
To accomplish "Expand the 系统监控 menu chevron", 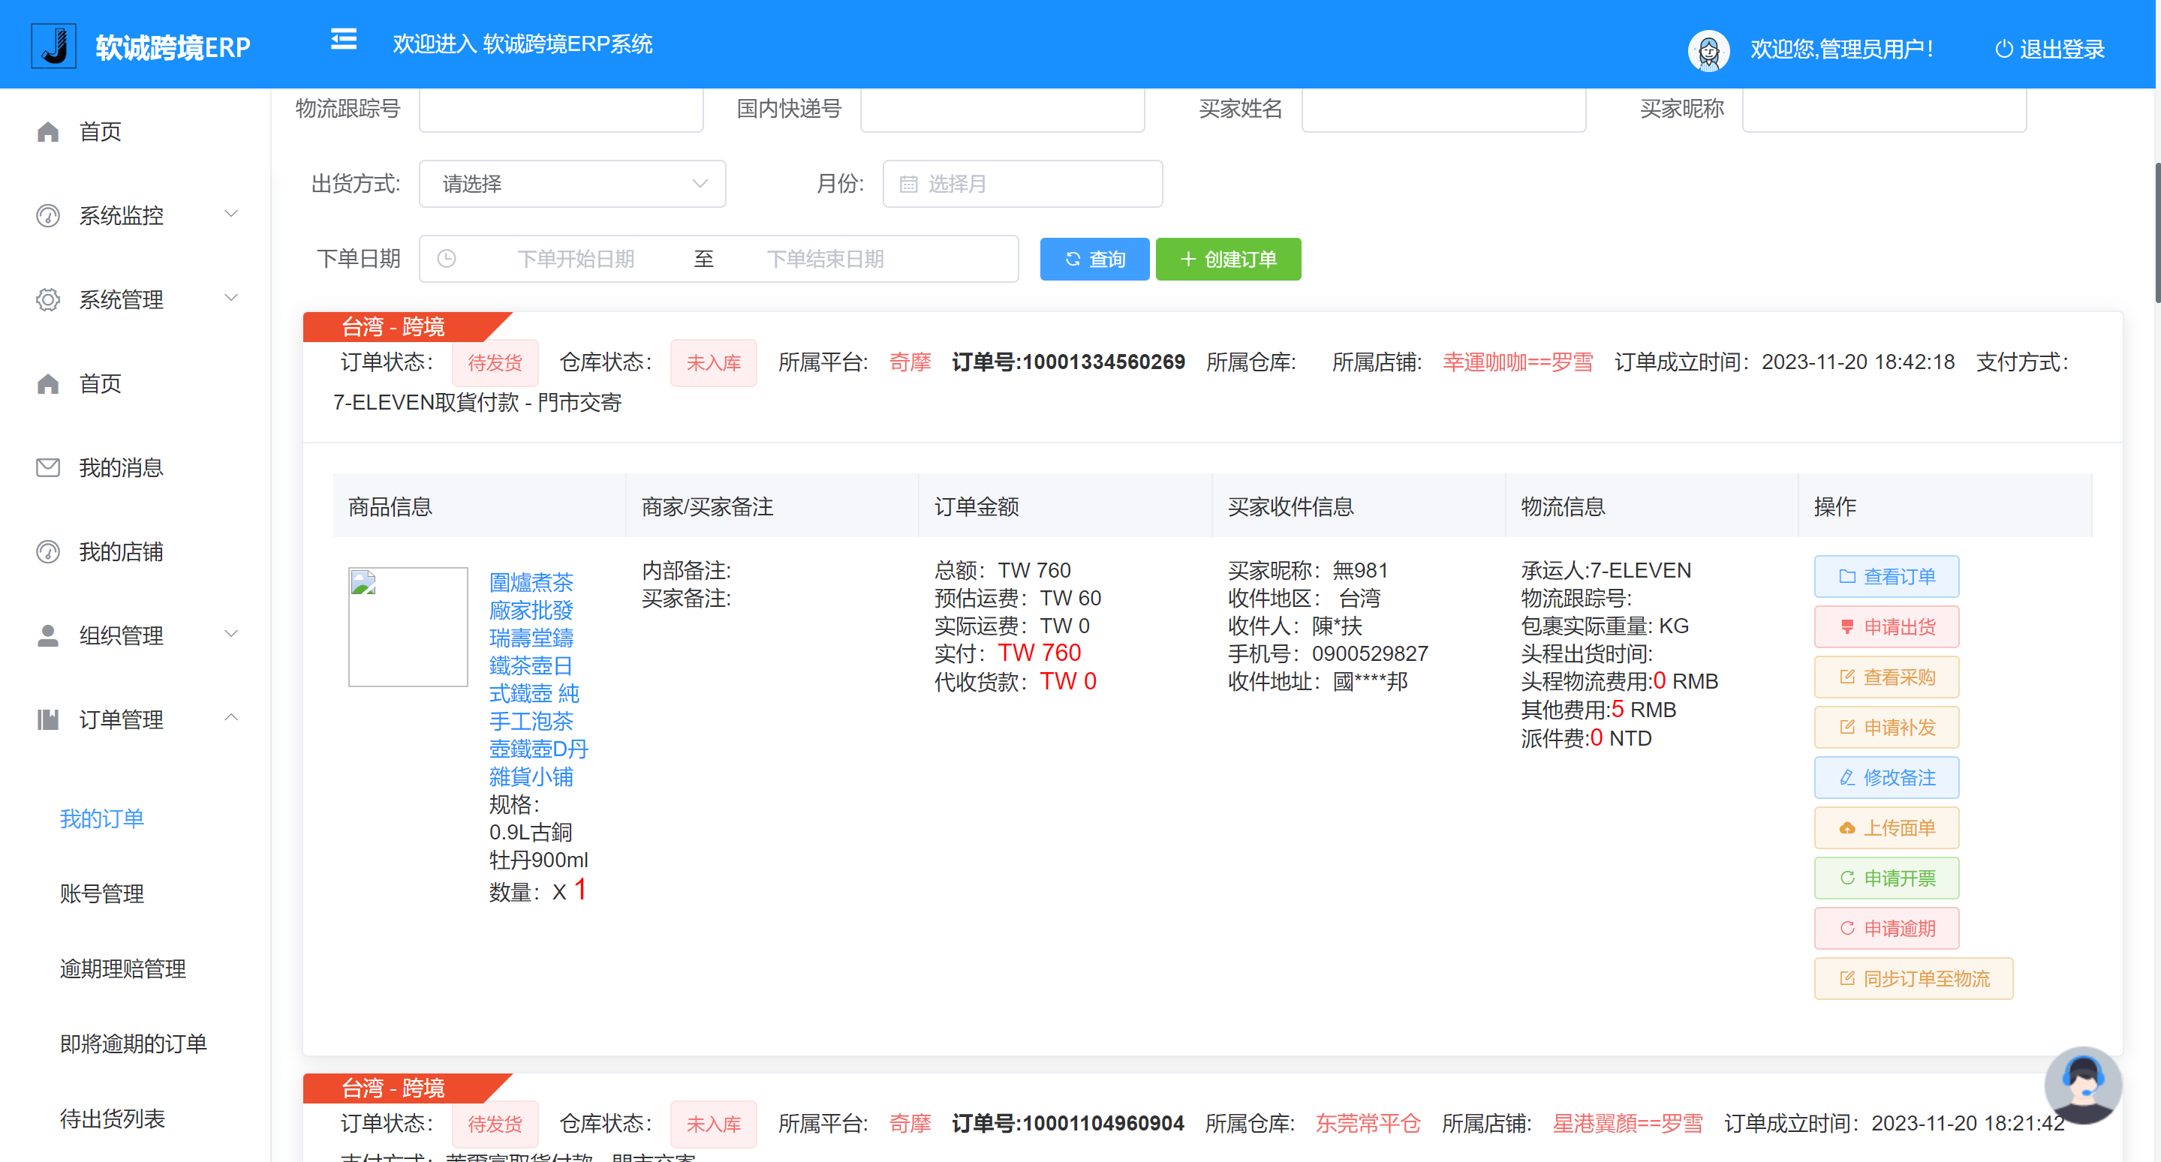I will (x=231, y=214).
